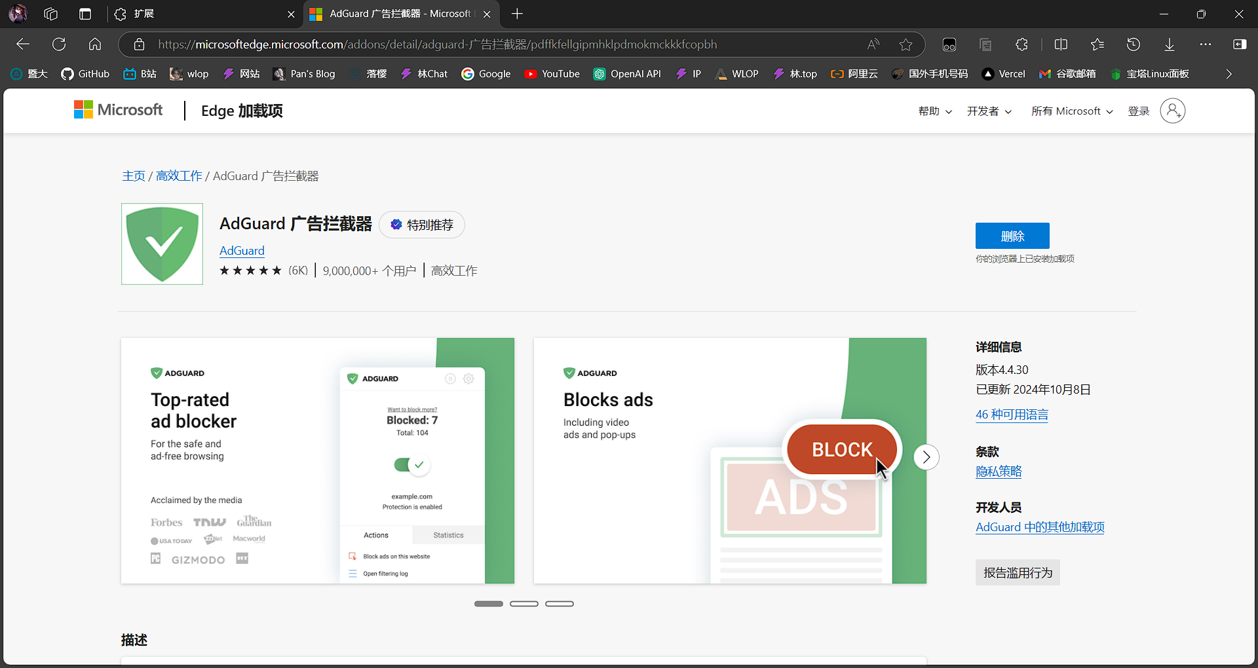
Task: Open the Favorites list icon
Action: click(1097, 45)
